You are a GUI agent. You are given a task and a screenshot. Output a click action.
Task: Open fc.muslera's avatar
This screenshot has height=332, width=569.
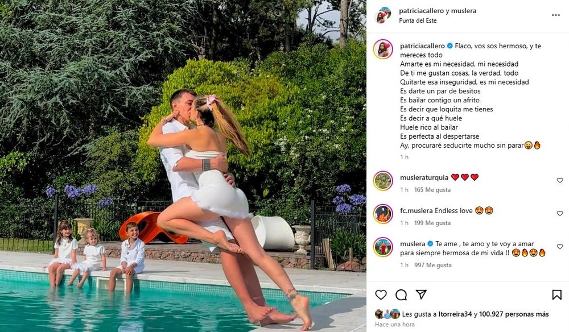click(x=383, y=214)
